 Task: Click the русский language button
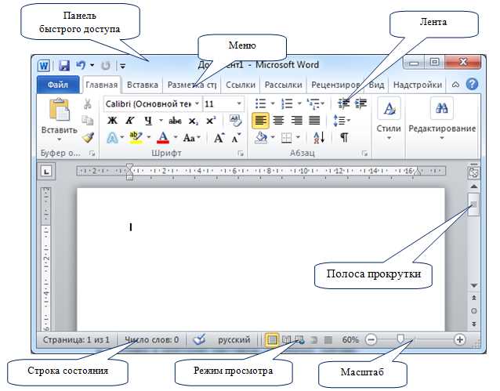(234, 340)
